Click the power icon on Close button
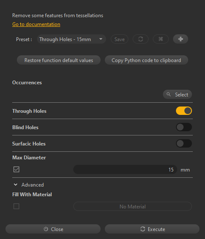The width and height of the screenshot is (205, 239). tap(46, 229)
